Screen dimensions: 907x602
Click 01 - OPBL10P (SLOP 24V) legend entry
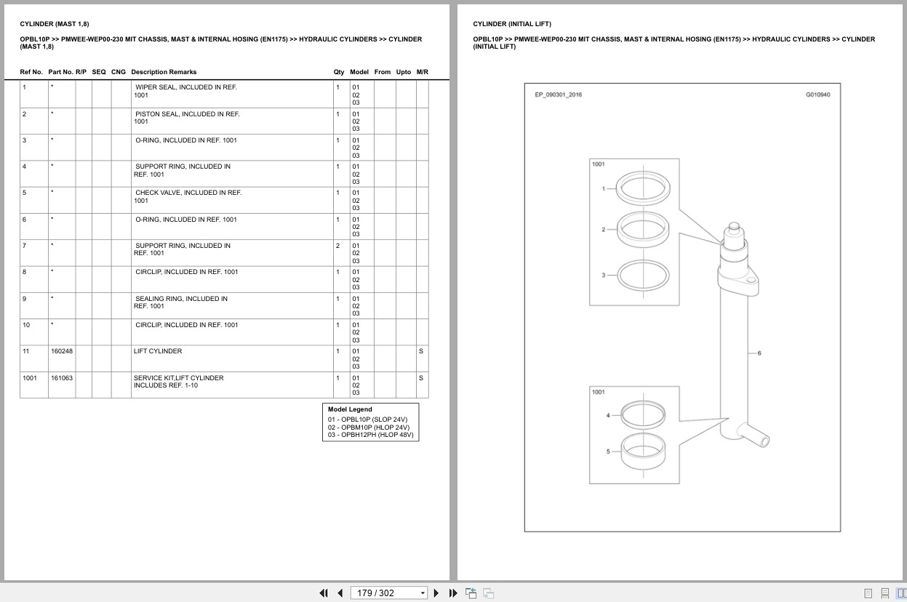(367, 420)
